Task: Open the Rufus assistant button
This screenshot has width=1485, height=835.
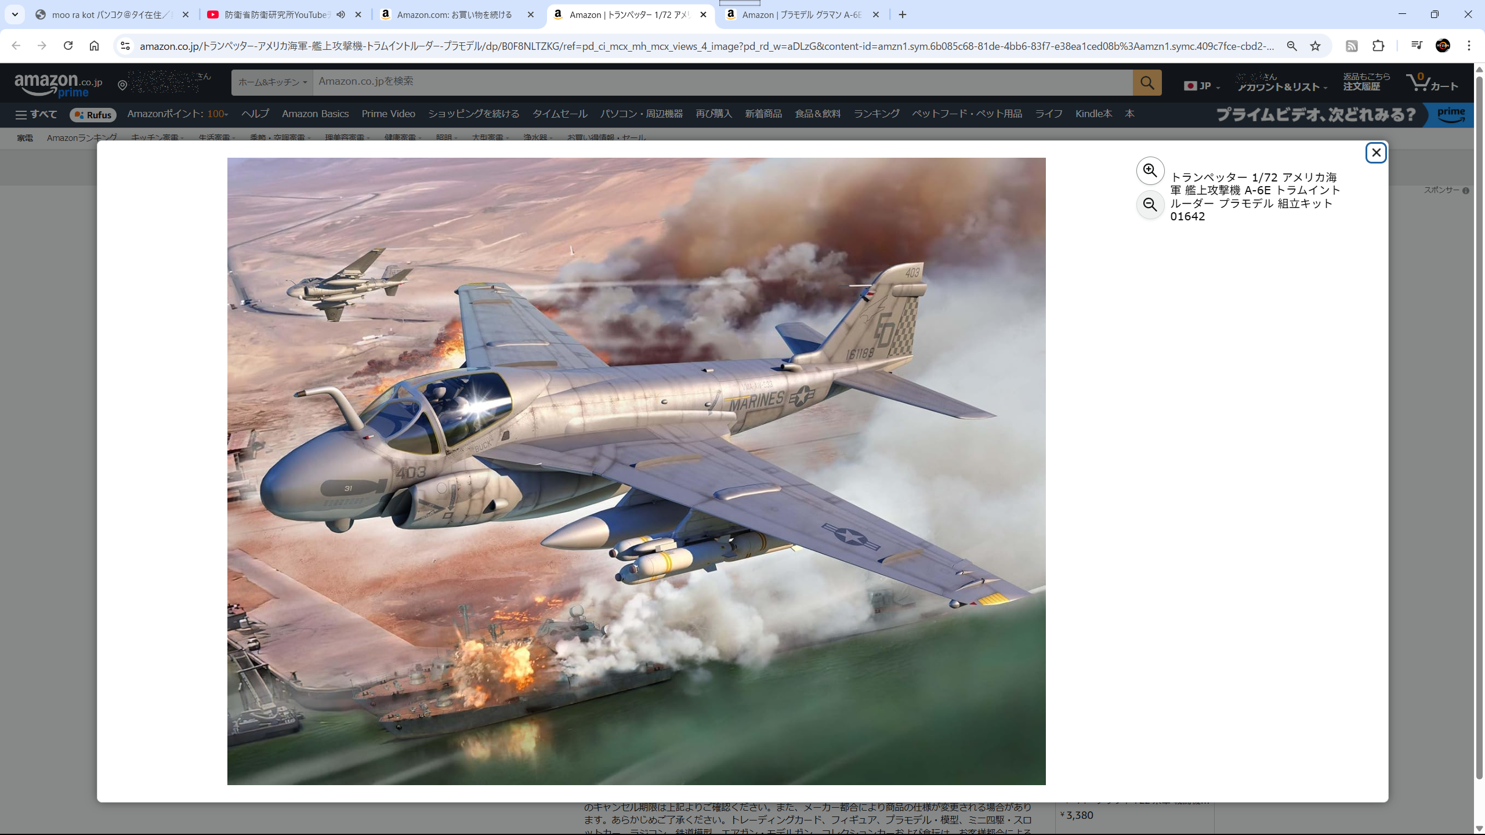Action: point(93,115)
